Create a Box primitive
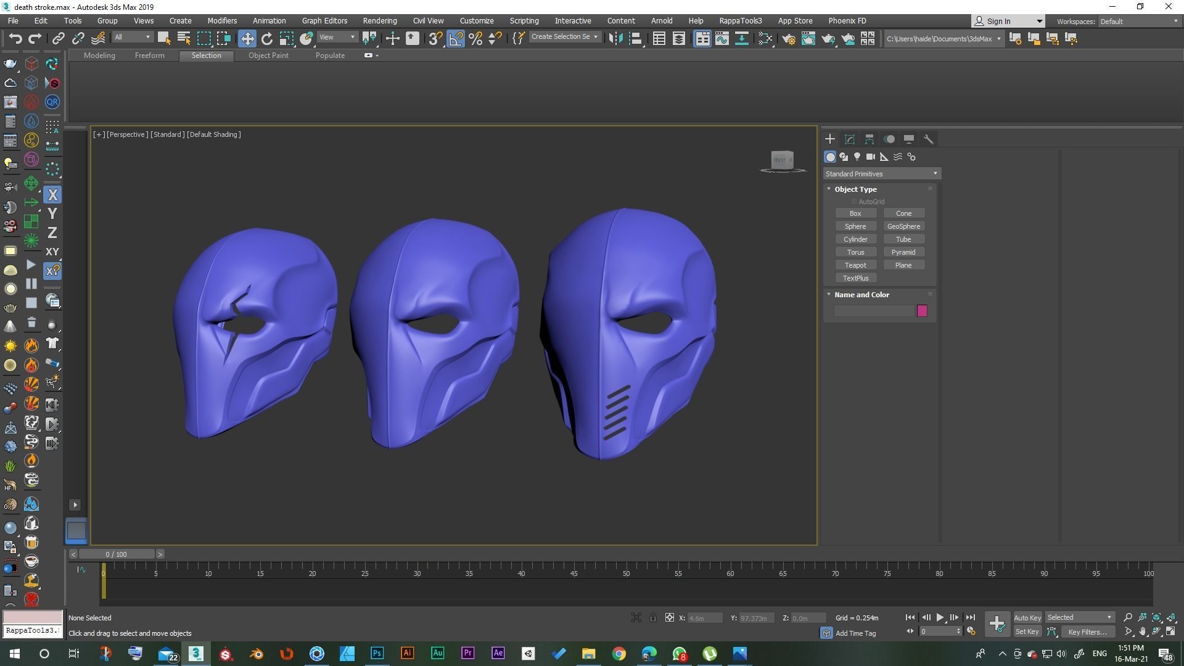This screenshot has height=666, width=1184. 855,213
